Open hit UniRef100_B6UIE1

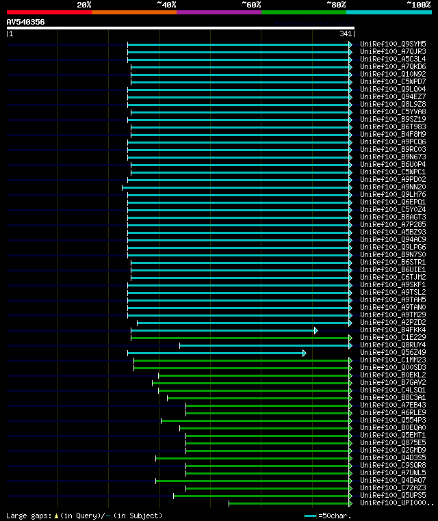393,270
